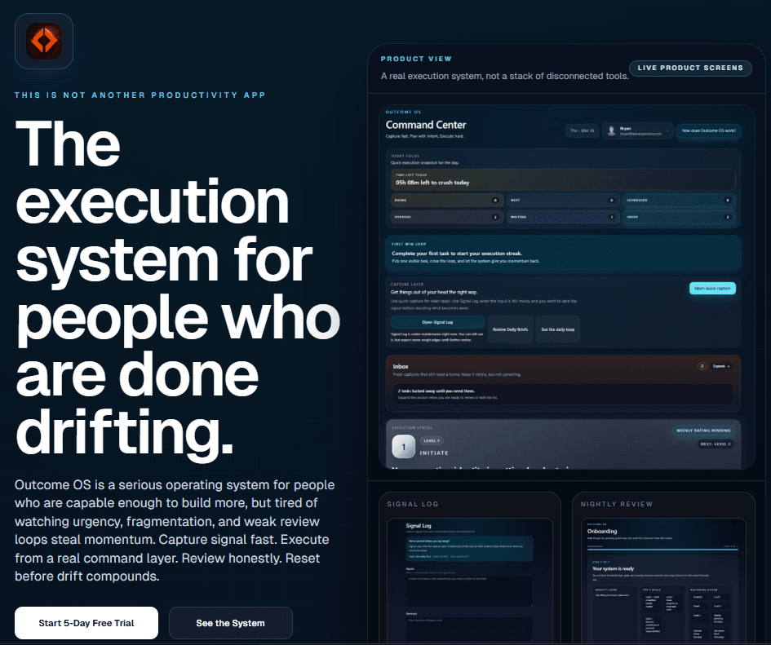The height and width of the screenshot is (645, 771).
Task: Click the 'SIGNAL LOG' card title
Action: tap(413, 504)
